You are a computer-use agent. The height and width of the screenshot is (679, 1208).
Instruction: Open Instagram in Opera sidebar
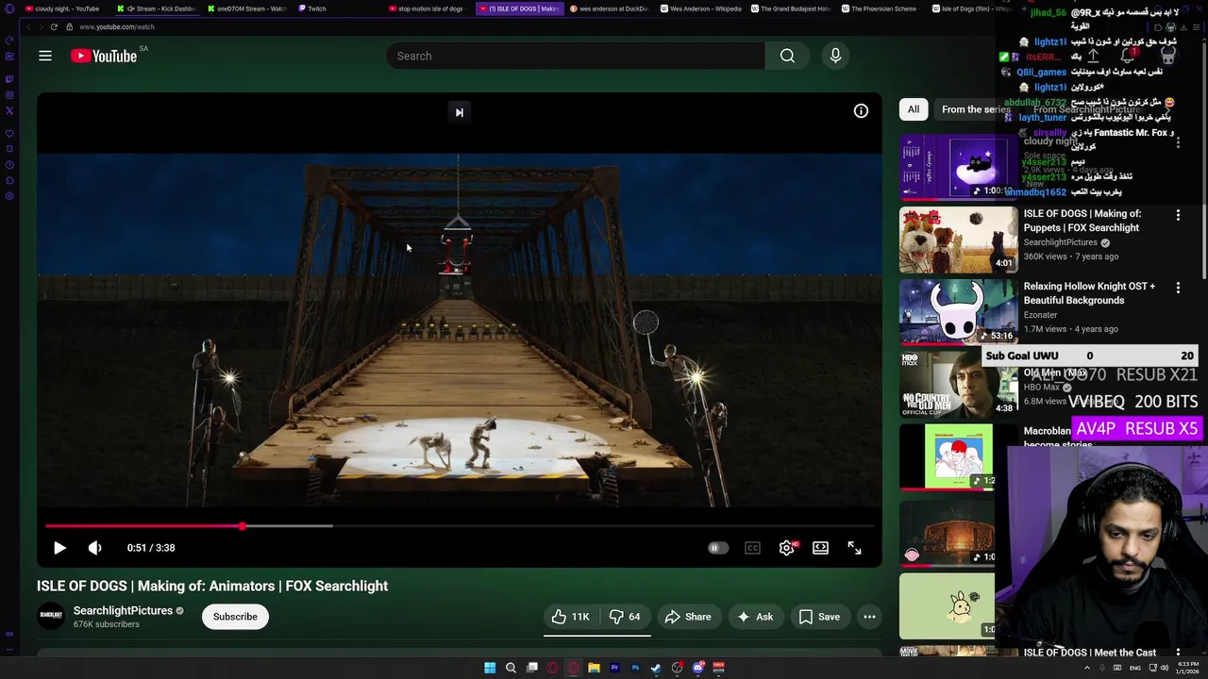coord(9,94)
